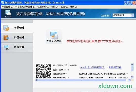The image size is (136, 92).
Task: Open the 试卷管理 menu in menu bar
Action: tap(43, 7)
